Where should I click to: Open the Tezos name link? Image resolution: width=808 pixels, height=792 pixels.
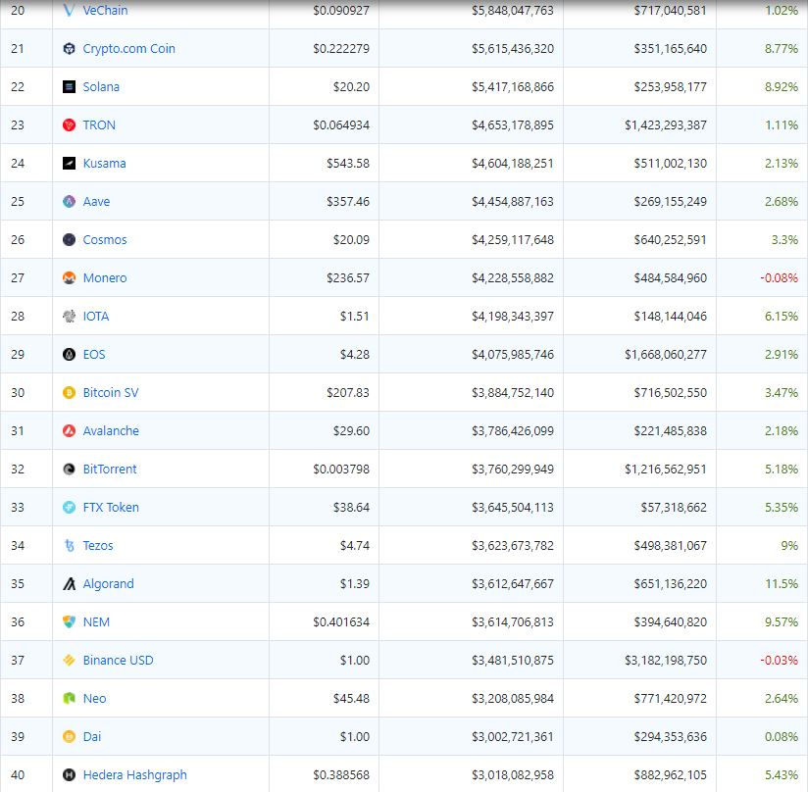point(98,545)
